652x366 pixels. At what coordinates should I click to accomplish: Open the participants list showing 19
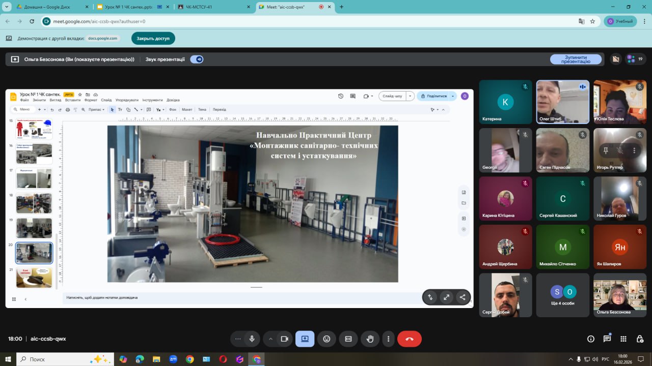(x=635, y=59)
